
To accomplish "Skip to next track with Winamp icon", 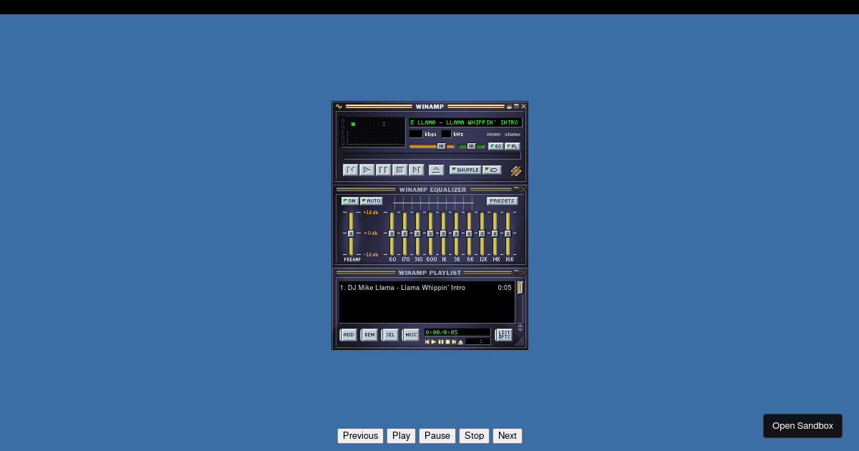I will tap(417, 170).
